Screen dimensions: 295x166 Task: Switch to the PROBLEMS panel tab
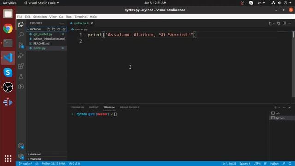point(78,107)
